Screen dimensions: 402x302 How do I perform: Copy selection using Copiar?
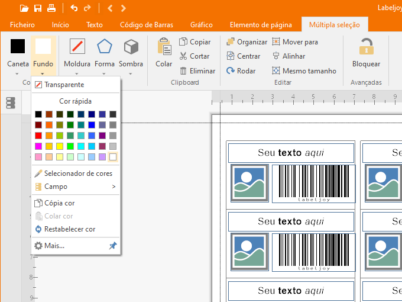pyautogui.click(x=194, y=42)
